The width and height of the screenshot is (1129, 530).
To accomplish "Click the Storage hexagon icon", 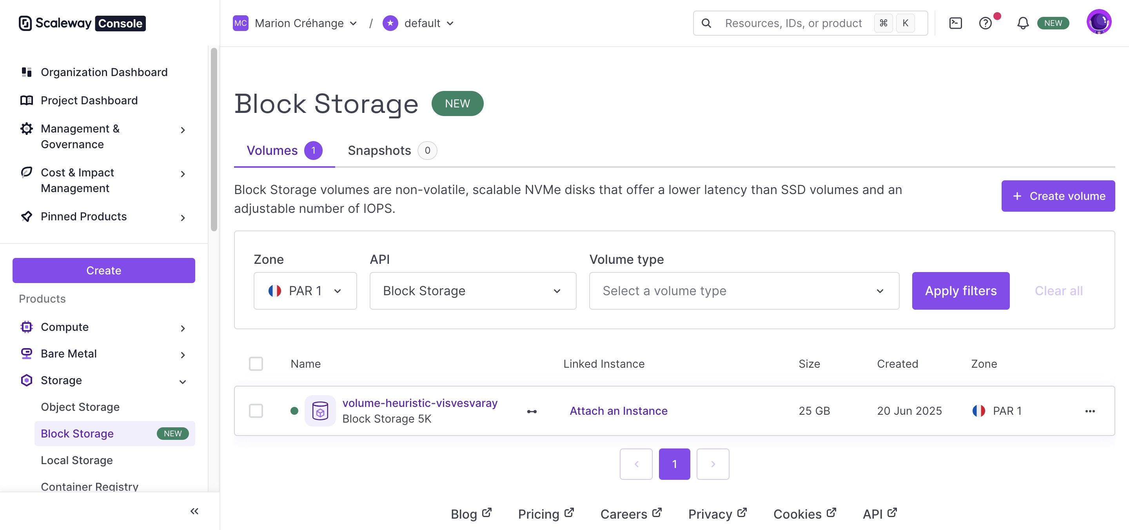I will click(27, 380).
